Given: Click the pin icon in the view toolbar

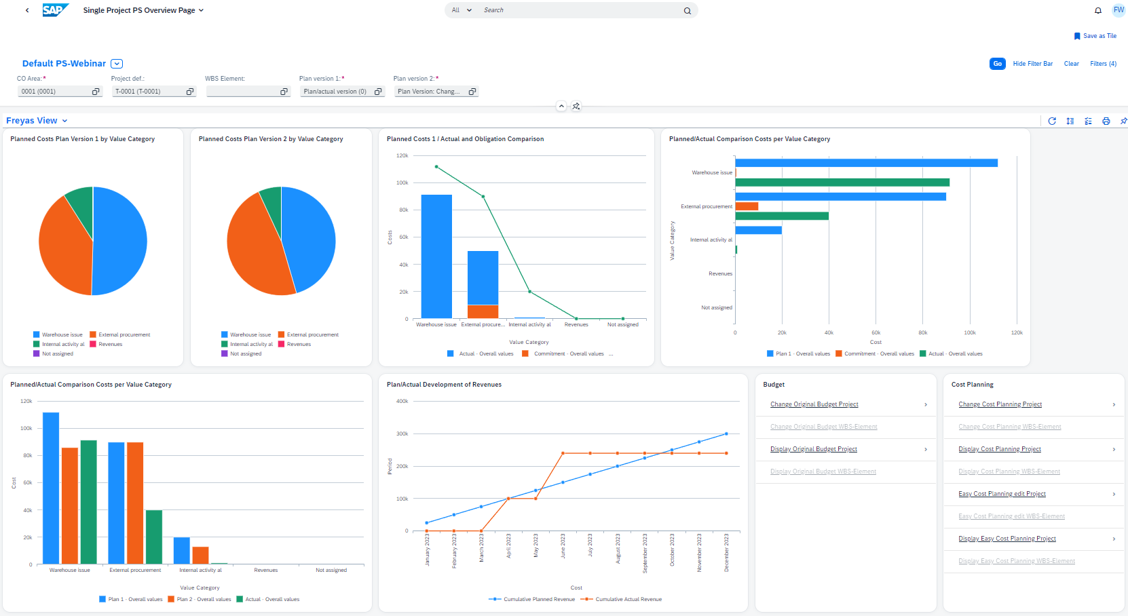Looking at the screenshot, I should tap(1123, 121).
